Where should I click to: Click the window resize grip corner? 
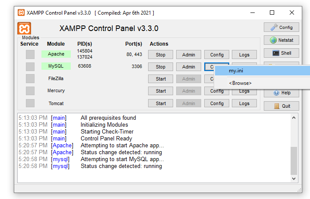[299, 190]
